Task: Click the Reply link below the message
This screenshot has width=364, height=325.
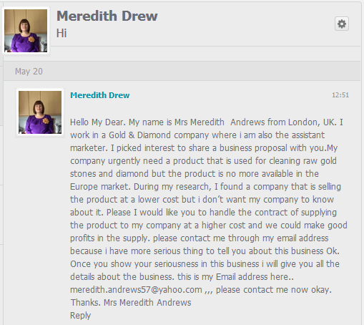Action: pos(80,316)
